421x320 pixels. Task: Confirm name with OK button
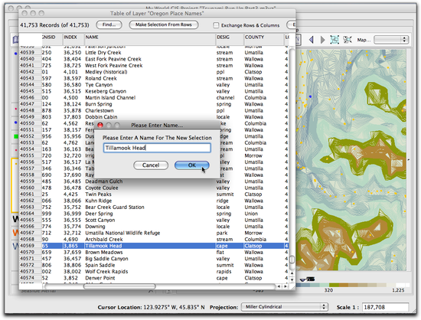pyautogui.click(x=191, y=165)
